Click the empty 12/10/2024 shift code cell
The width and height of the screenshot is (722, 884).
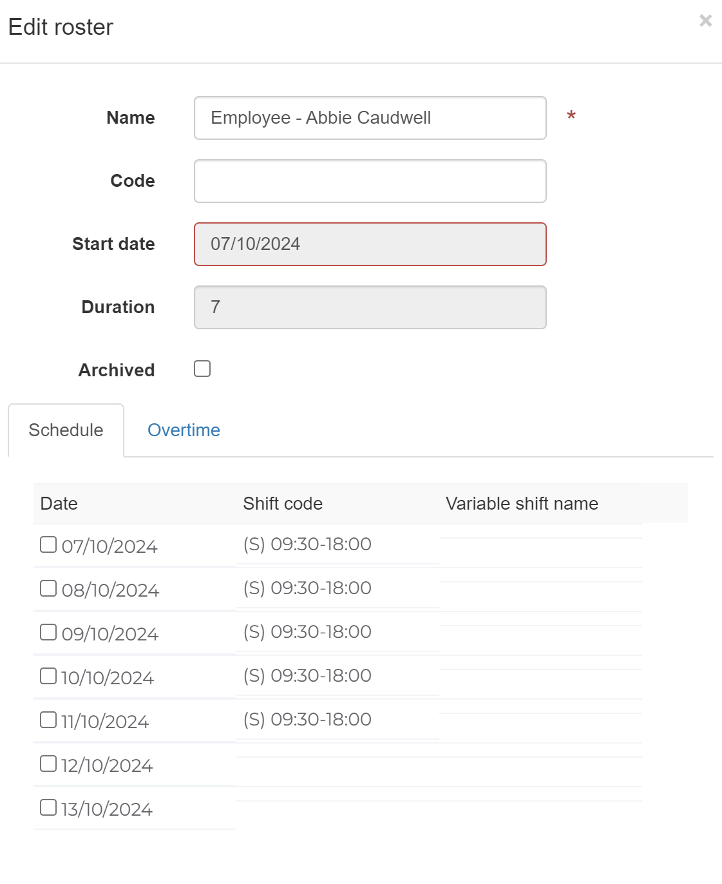pyautogui.click(x=337, y=764)
